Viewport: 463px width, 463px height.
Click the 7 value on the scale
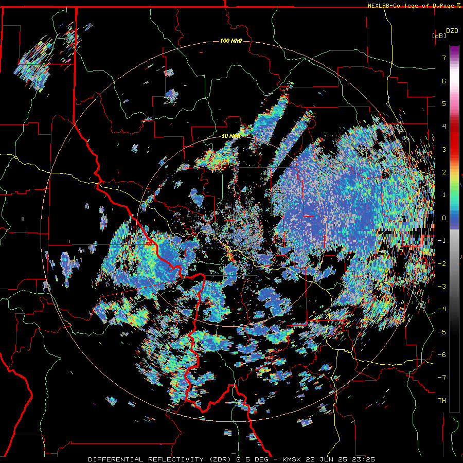pyautogui.click(x=444, y=58)
